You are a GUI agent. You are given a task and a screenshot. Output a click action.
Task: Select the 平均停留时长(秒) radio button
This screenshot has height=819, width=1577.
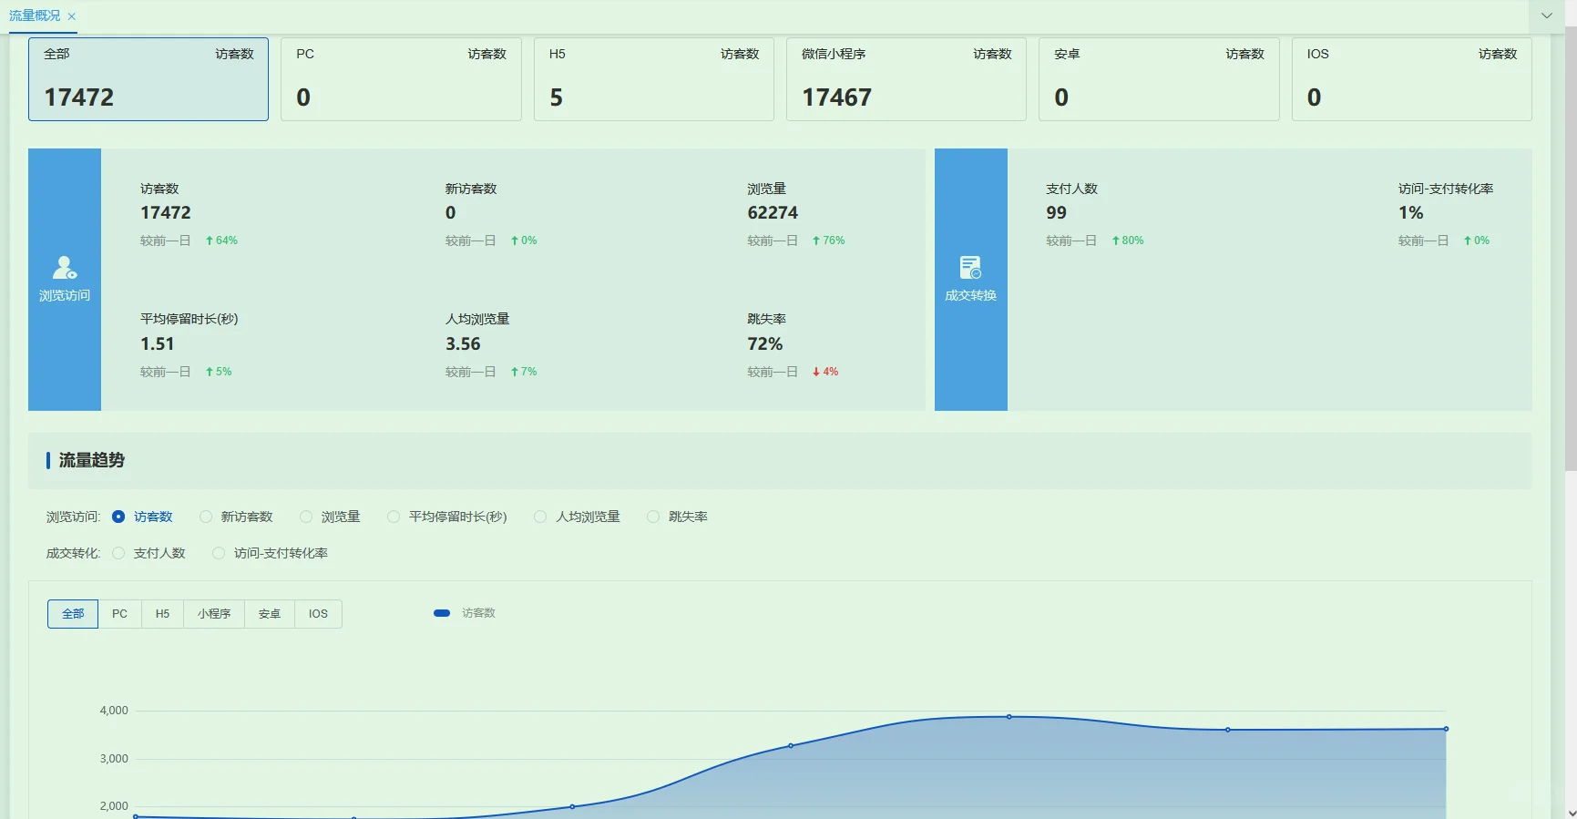(394, 517)
